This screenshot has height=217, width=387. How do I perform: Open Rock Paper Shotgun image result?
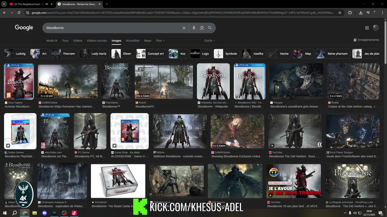click(x=353, y=131)
